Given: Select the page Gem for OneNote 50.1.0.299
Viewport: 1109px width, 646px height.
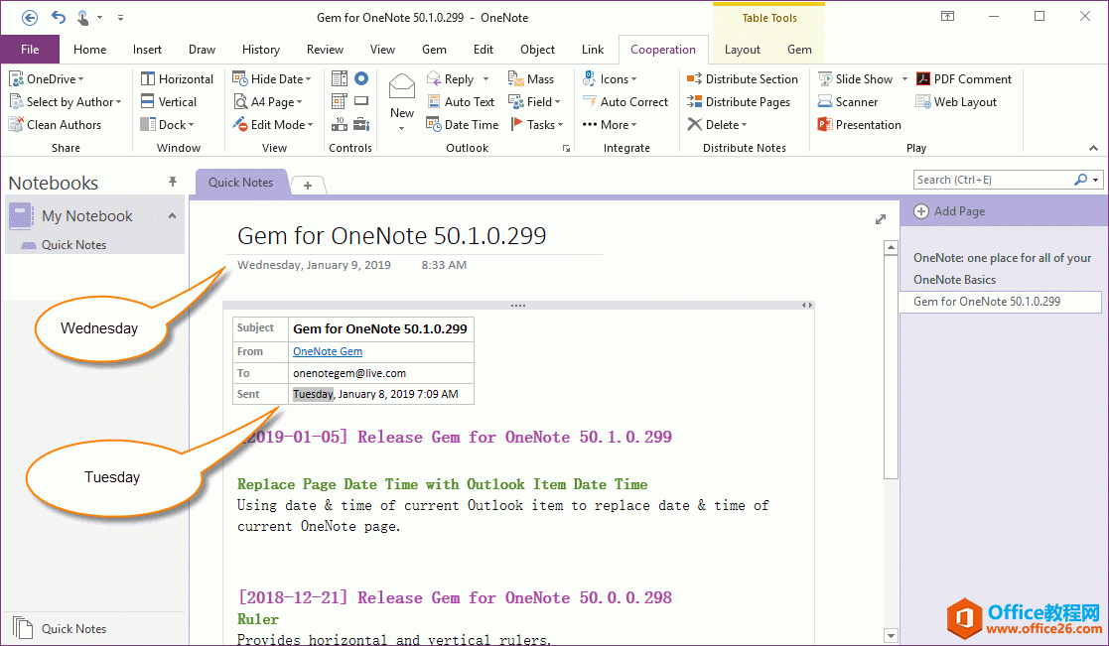Looking at the screenshot, I should pyautogui.click(x=999, y=302).
